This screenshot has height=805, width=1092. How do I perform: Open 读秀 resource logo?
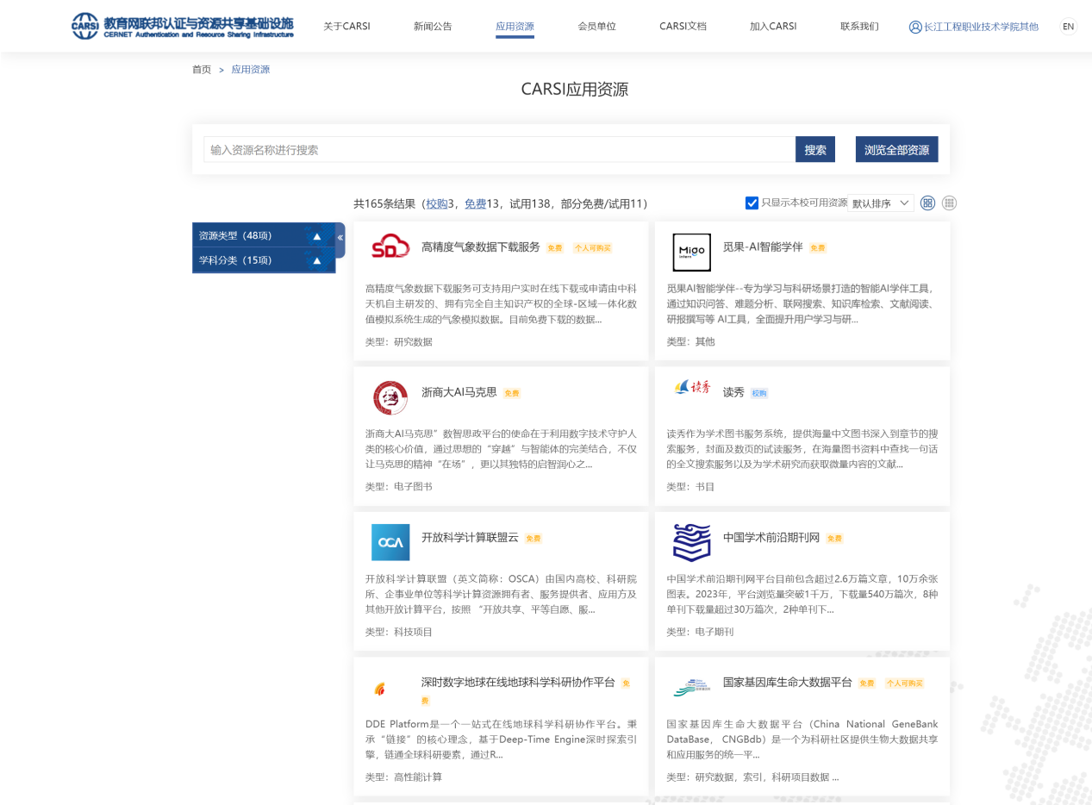pos(692,388)
